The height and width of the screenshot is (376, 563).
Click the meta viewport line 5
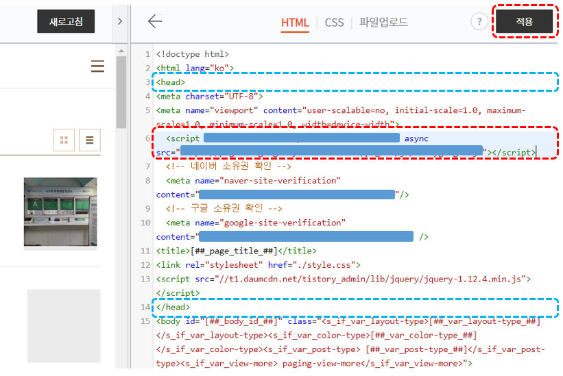coord(341,117)
